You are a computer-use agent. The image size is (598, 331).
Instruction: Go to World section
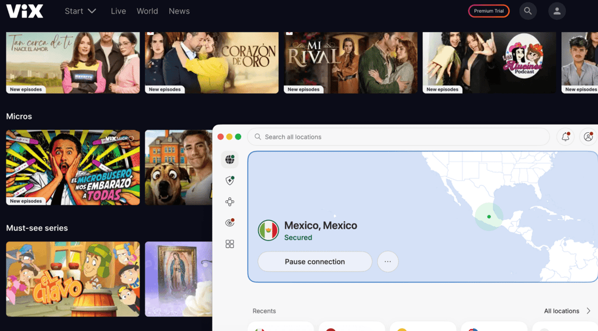147,11
